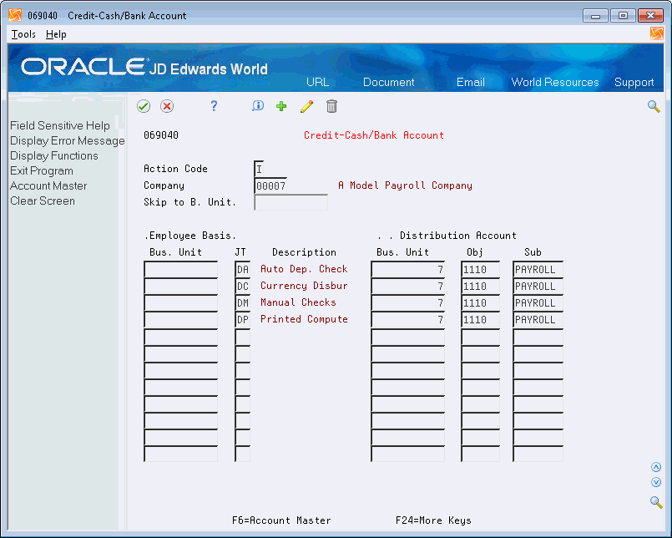Screen dimensions: 672x538
Task: Open the Tools menu
Action: [23, 34]
